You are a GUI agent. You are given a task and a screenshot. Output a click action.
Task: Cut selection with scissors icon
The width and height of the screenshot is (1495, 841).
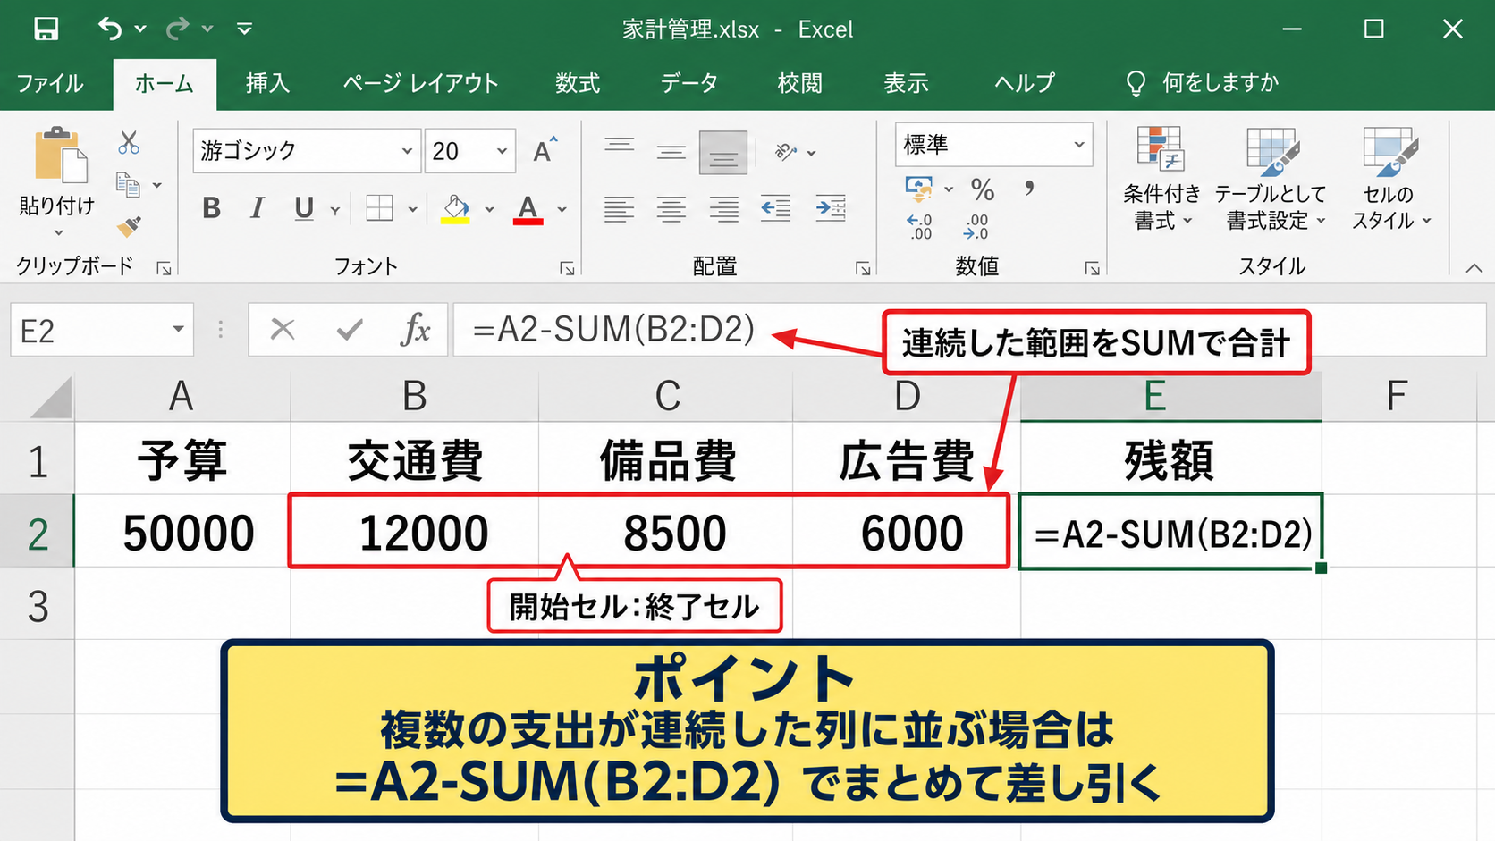tap(129, 143)
